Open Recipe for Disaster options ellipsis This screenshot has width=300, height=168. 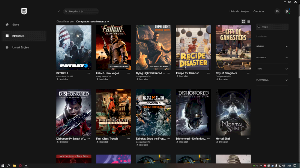(208, 73)
